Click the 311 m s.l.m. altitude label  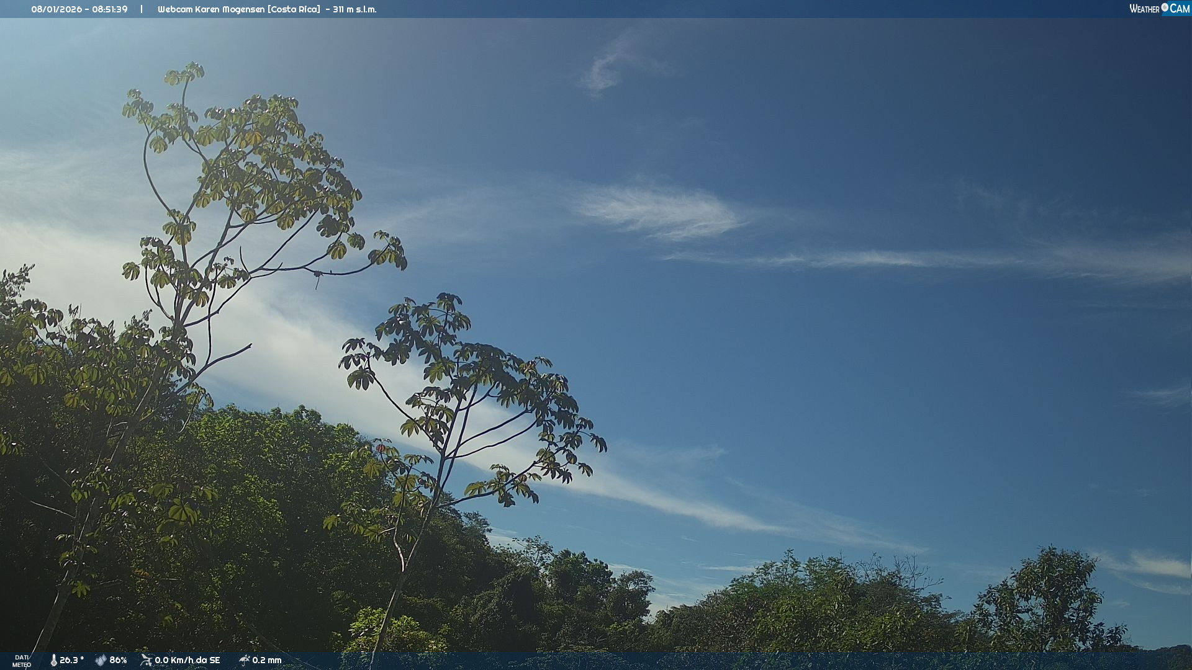[x=354, y=9]
